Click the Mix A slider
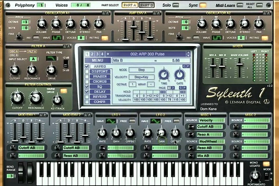 (x=213, y=66)
